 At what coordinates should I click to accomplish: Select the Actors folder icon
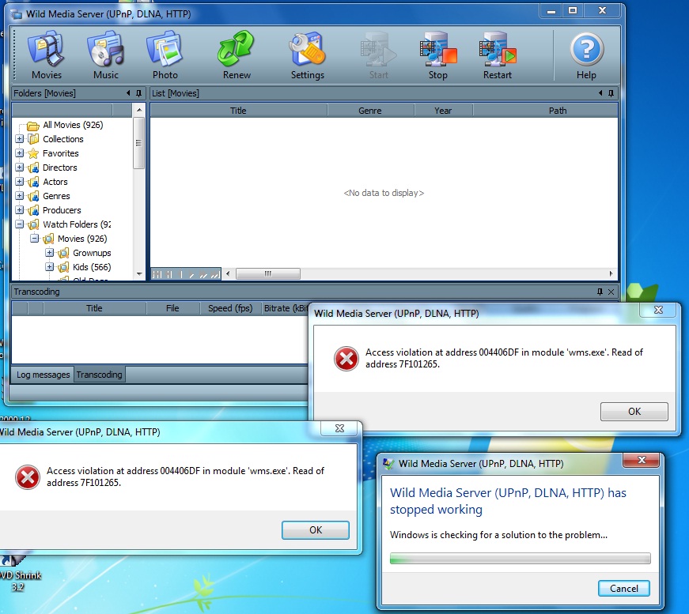click(x=33, y=182)
